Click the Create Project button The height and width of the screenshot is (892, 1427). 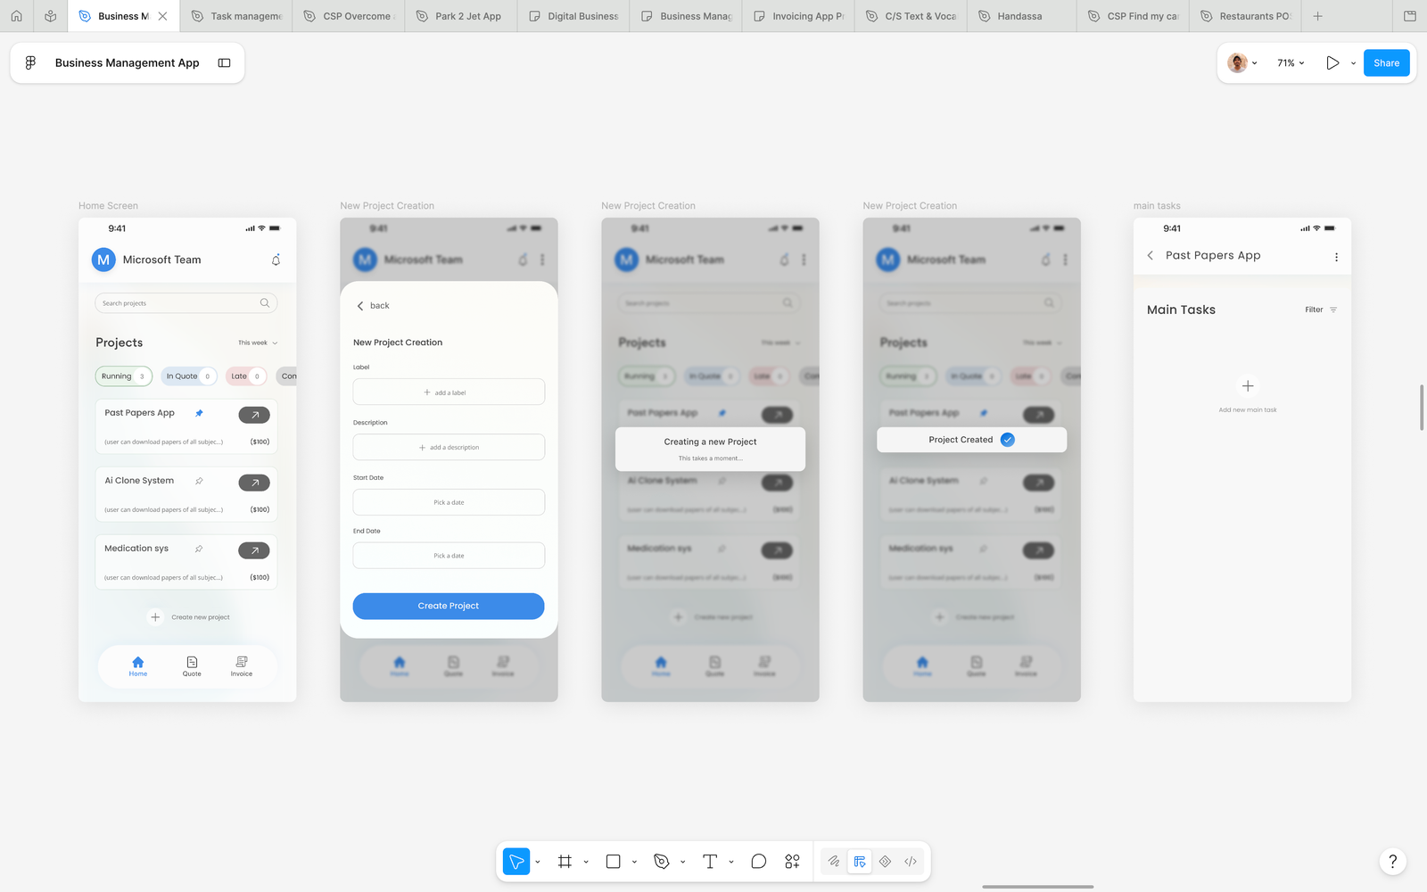click(449, 606)
